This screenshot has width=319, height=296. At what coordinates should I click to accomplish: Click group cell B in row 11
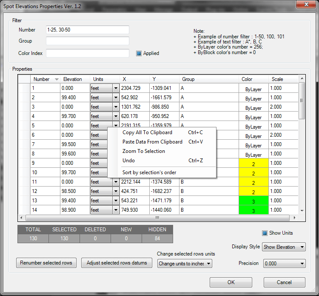[x=209, y=182]
